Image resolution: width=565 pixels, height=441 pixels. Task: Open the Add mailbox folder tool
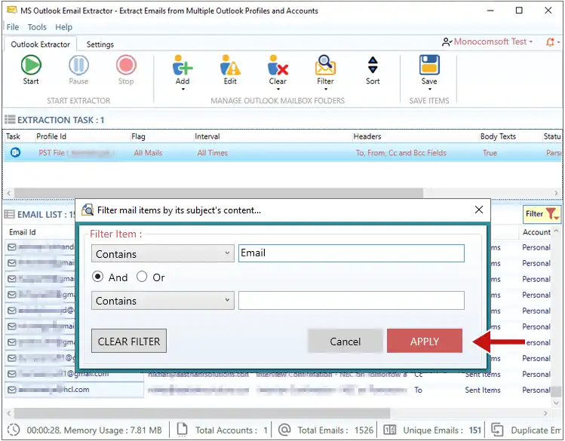click(183, 65)
